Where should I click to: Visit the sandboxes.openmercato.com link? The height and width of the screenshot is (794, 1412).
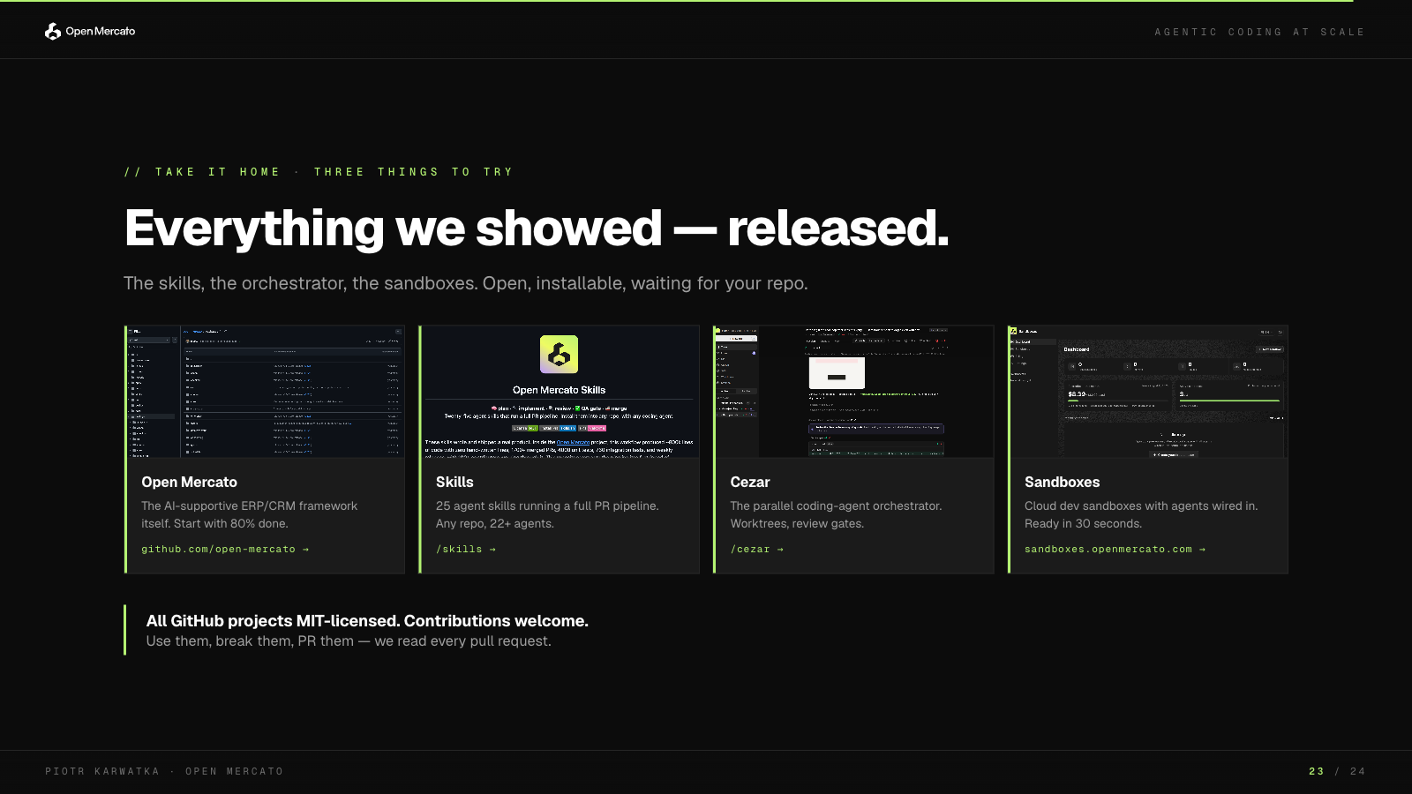[x=1115, y=549]
